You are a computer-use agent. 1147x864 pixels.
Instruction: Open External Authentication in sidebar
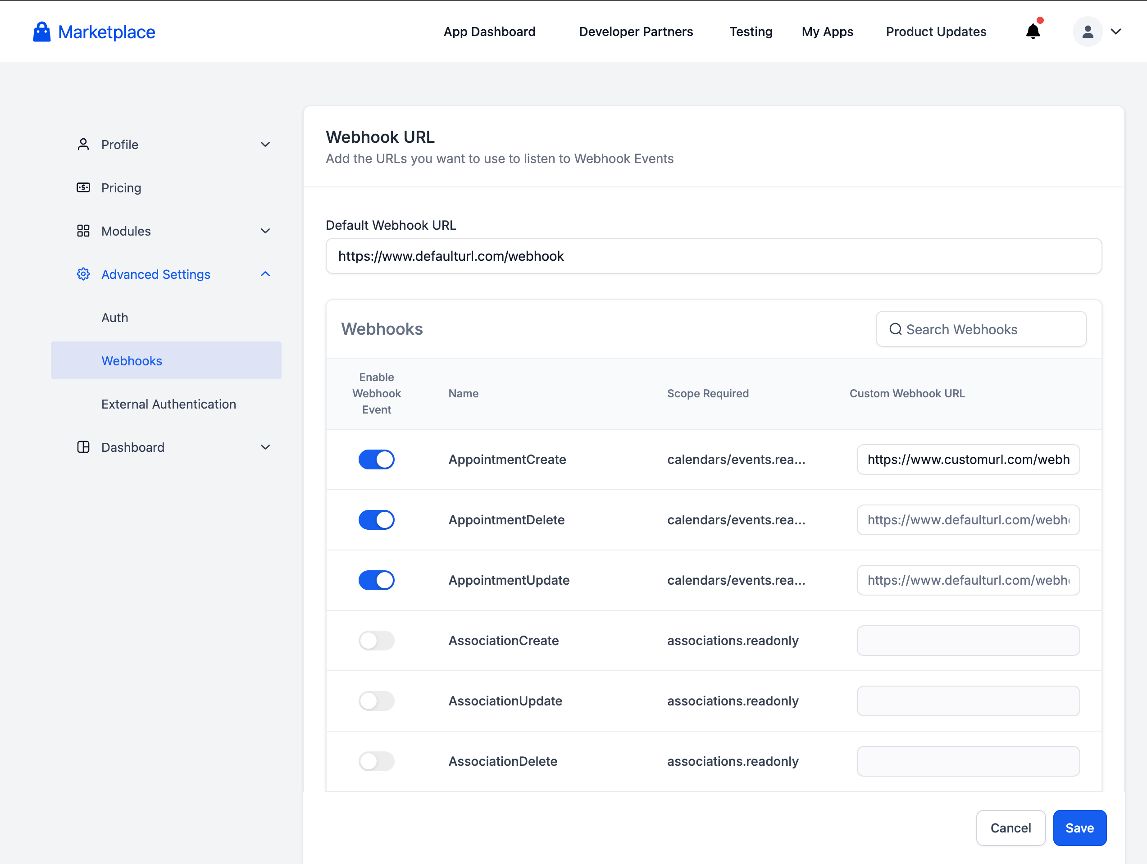click(x=168, y=404)
